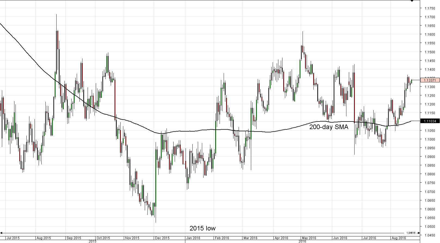This screenshot has height=243, width=440.
Task: Click the 1.0900 price axis label
Action: (430, 157)
